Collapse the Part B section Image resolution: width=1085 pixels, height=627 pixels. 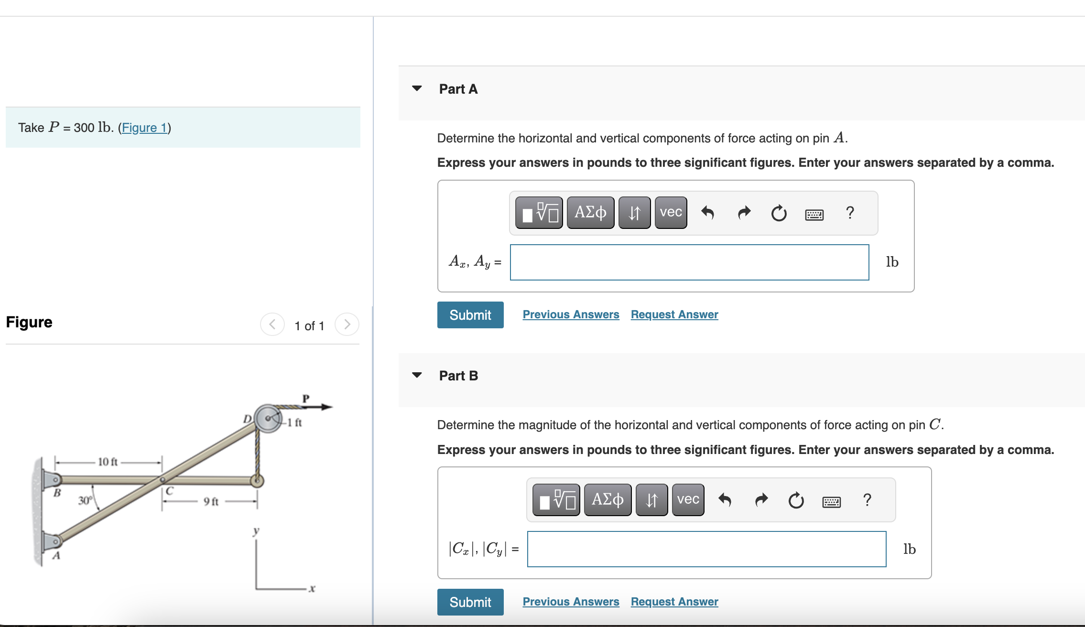click(x=417, y=376)
